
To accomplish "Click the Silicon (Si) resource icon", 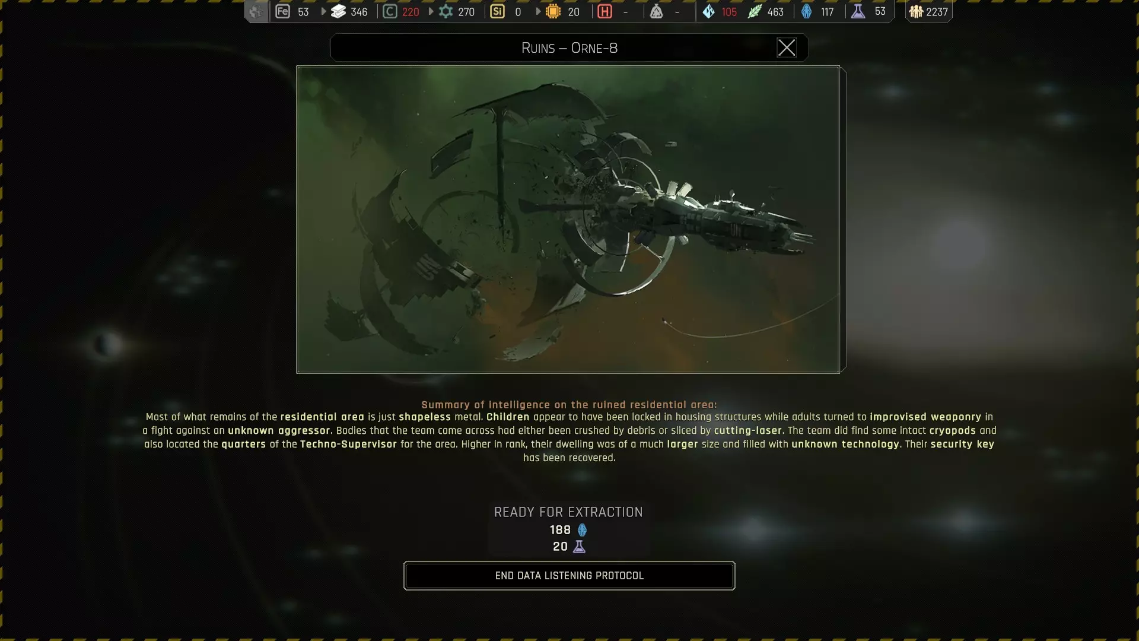I will coord(497,11).
